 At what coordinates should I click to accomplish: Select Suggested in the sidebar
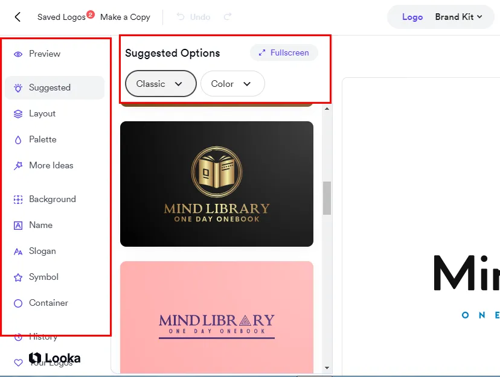point(54,87)
